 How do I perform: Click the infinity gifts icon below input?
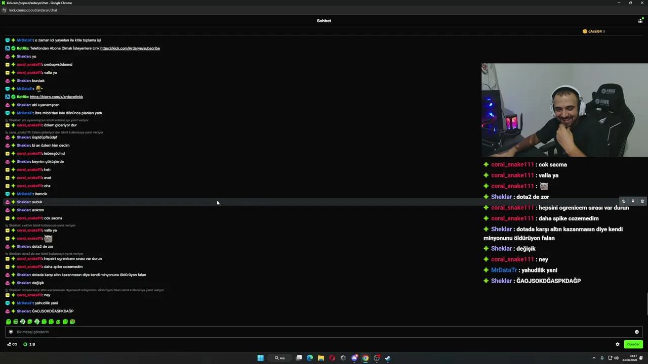pos(12,344)
